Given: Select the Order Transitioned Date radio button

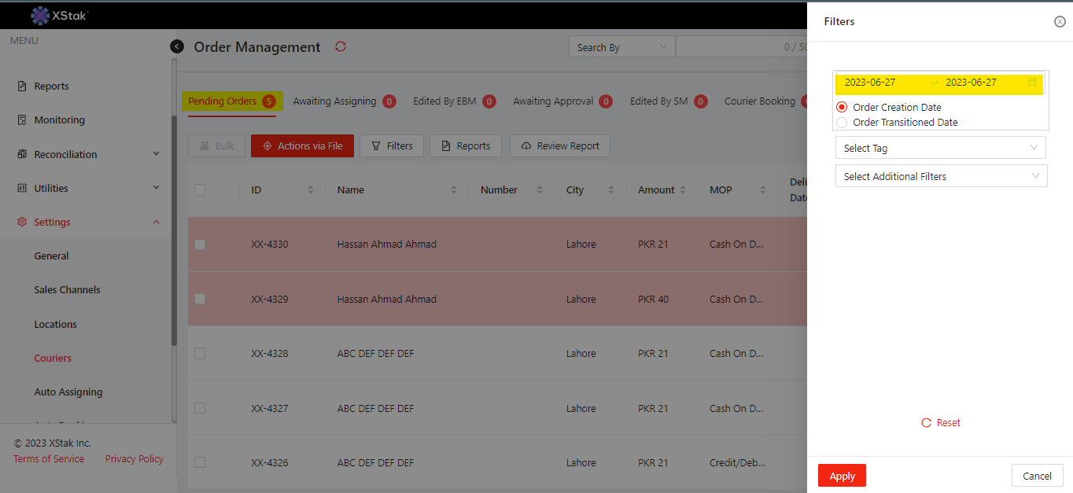Looking at the screenshot, I should pos(842,123).
